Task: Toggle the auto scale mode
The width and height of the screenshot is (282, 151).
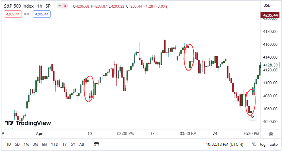Action: click(273, 144)
